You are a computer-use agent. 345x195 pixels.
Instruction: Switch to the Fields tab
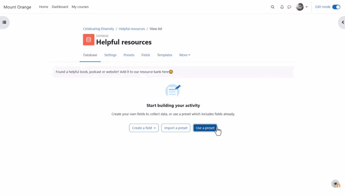click(146, 55)
